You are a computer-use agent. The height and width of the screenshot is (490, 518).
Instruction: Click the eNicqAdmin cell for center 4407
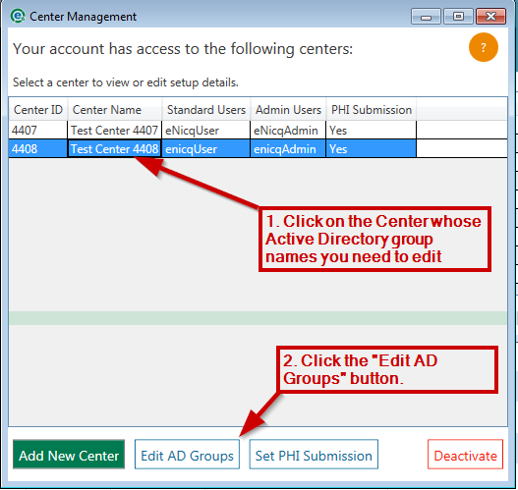tap(288, 130)
